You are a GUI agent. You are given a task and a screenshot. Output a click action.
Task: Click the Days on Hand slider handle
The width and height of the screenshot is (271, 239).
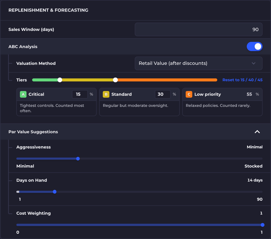(55, 192)
